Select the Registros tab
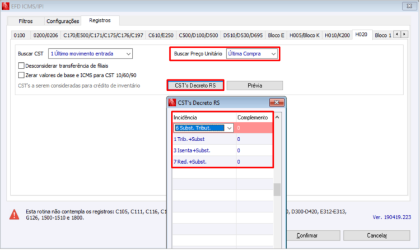 100,20
